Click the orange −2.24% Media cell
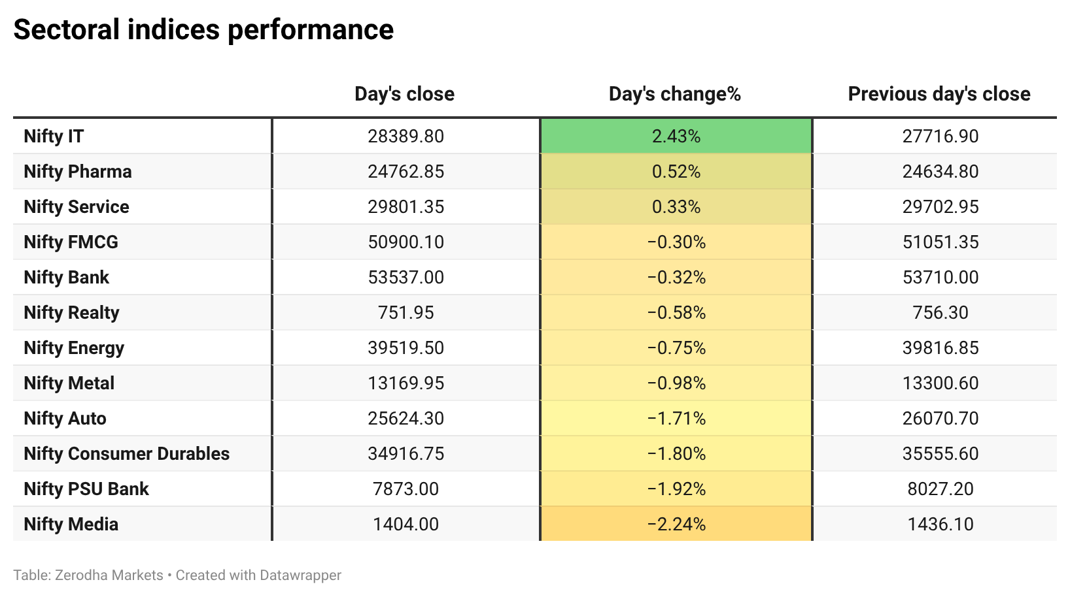The width and height of the screenshot is (1070, 597). (x=676, y=524)
